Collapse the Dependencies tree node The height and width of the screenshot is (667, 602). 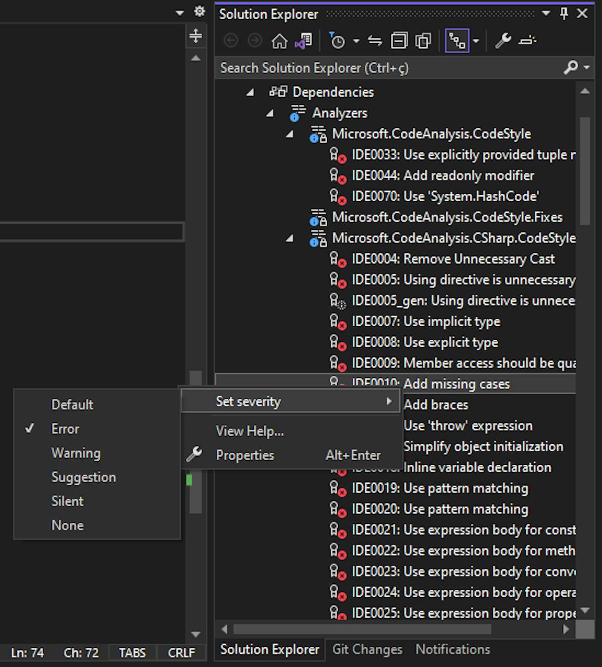click(x=250, y=92)
